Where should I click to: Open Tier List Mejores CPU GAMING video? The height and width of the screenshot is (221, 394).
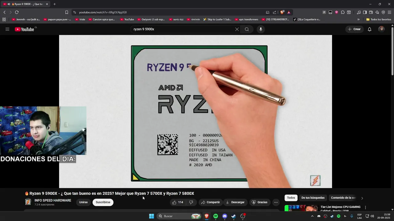pyautogui.click(x=340, y=208)
